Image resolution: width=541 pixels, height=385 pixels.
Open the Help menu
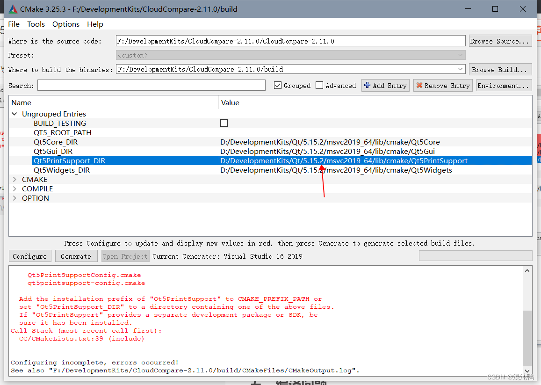point(95,24)
